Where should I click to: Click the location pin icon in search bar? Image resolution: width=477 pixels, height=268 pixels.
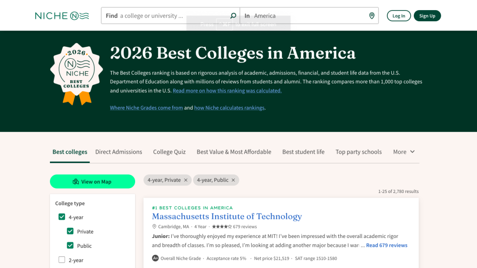click(x=371, y=15)
